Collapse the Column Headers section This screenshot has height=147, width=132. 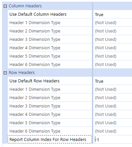5,6
